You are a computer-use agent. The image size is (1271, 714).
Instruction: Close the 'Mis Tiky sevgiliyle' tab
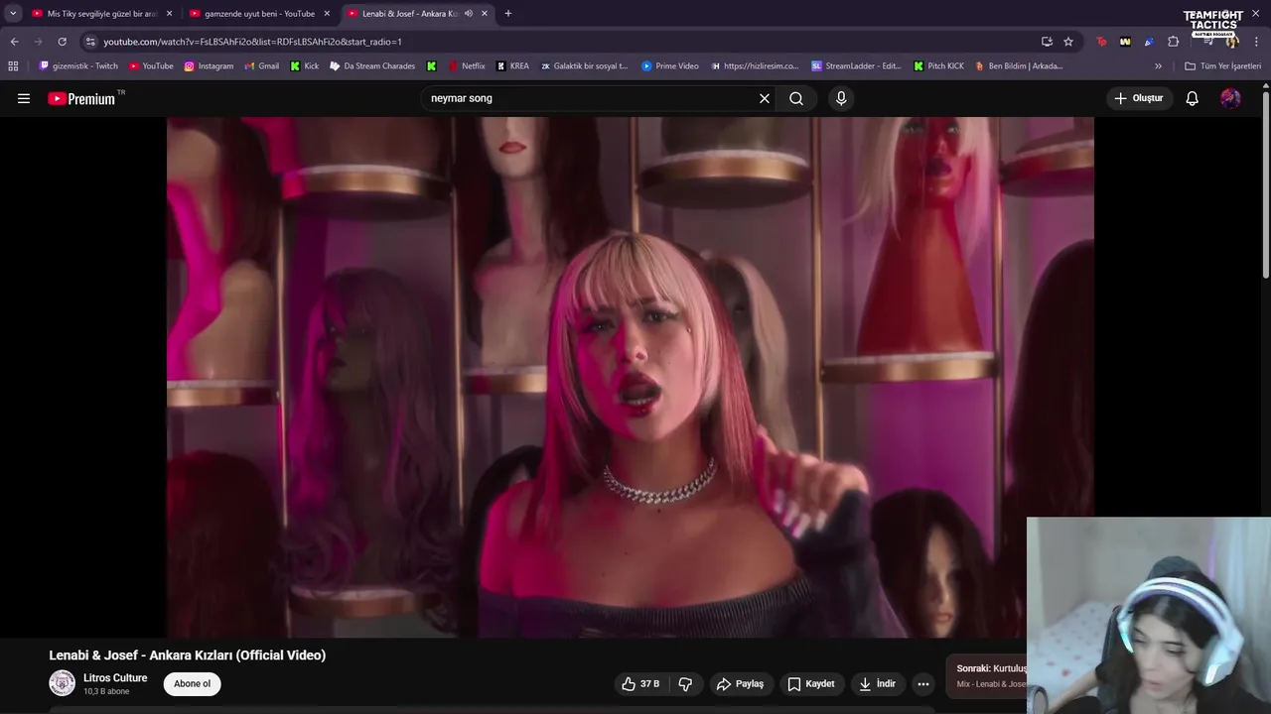point(169,14)
